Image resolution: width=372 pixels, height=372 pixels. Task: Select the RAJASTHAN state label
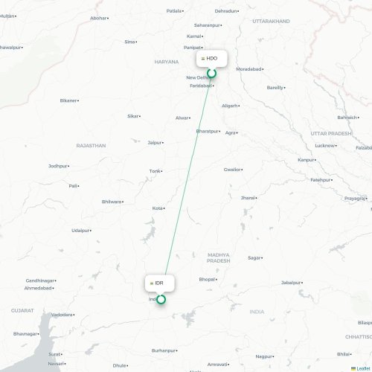(x=91, y=146)
